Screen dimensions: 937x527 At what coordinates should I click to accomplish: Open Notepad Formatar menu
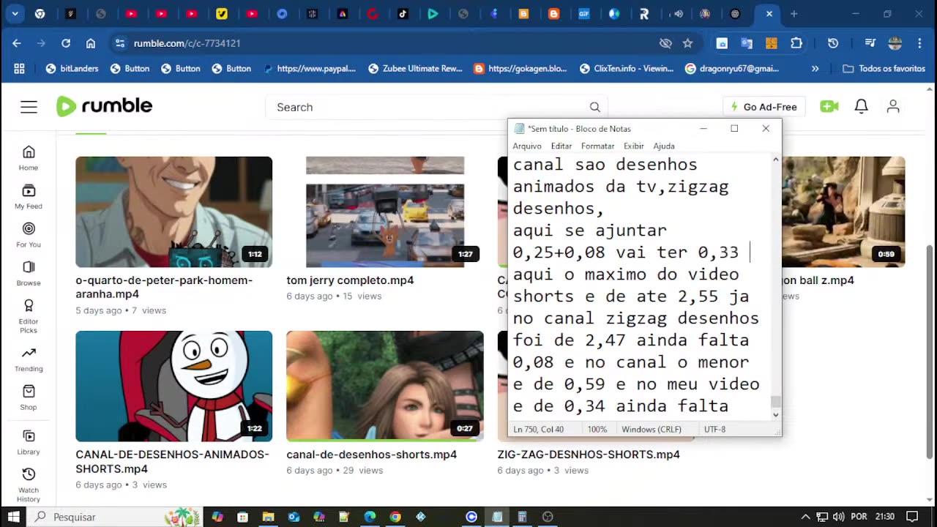pos(598,146)
